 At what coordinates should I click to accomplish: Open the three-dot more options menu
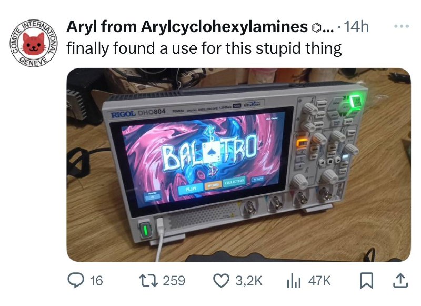coord(402,26)
